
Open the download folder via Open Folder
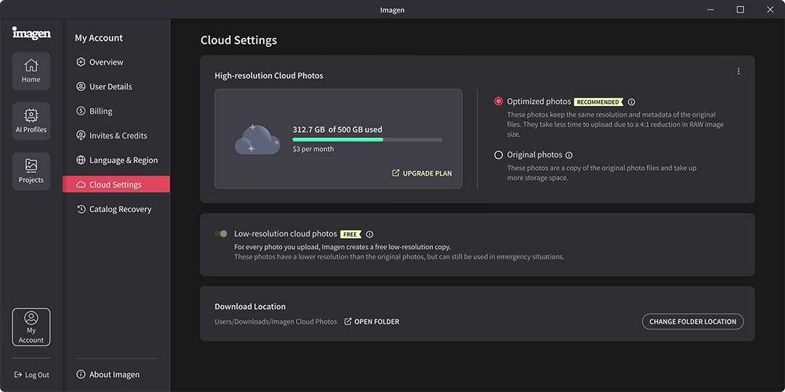point(372,322)
